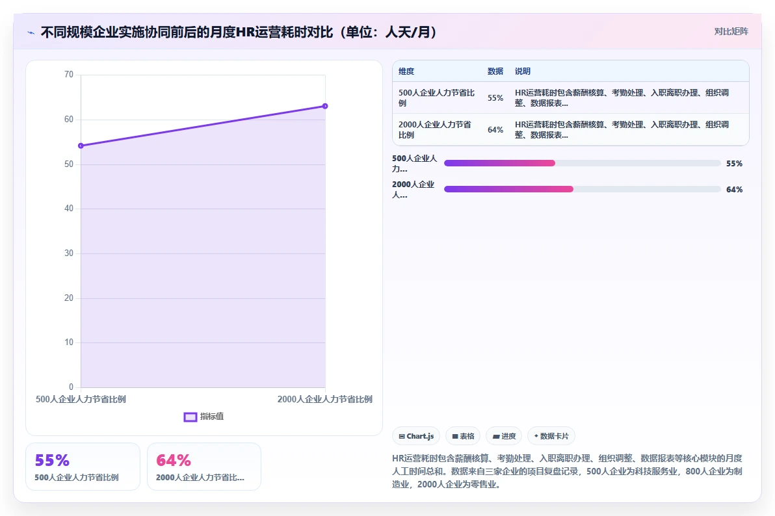Select the 表格 tag
This screenshot has height=516, width=775.
463,436
